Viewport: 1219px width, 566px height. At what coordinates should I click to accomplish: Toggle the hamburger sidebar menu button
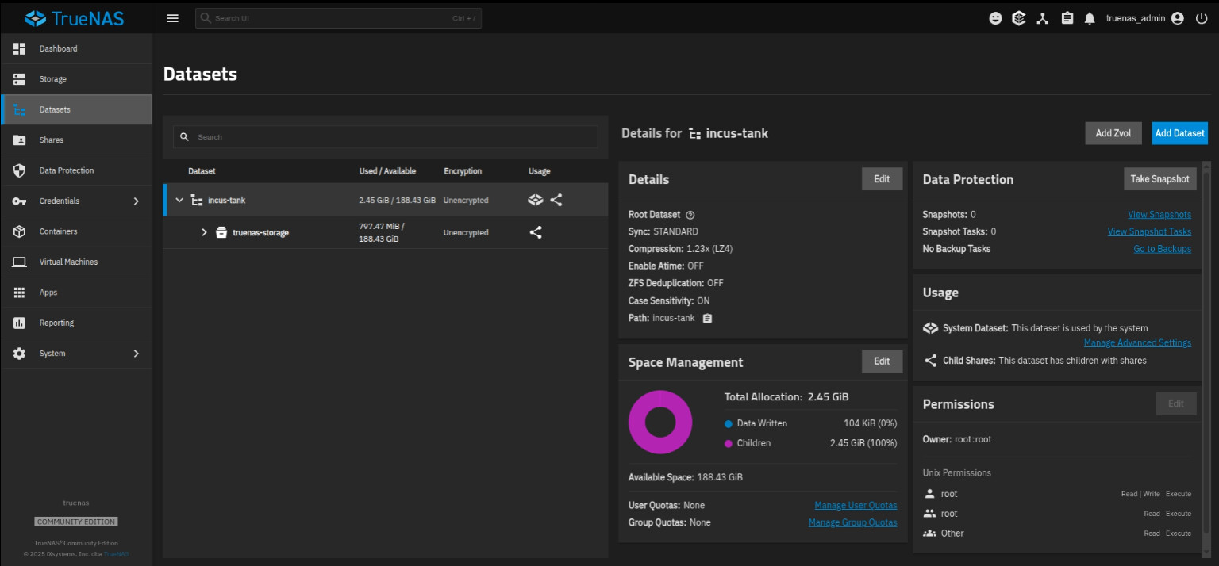(172, 18)
